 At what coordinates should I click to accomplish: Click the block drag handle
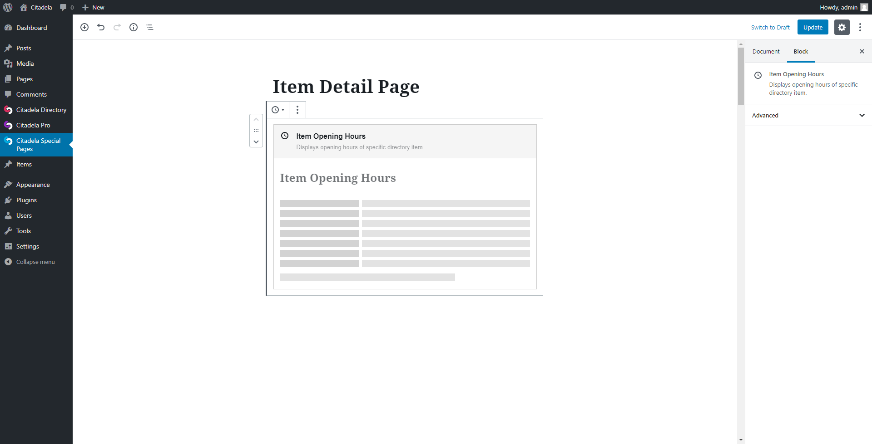pyautogui.click(x=256, y=131)
